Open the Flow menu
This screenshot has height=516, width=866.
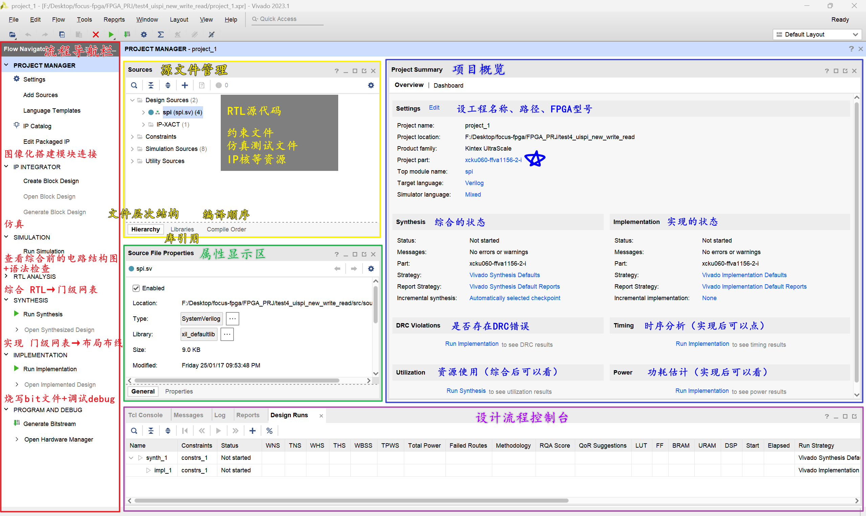pyautogui.click(x=59, y=20)
